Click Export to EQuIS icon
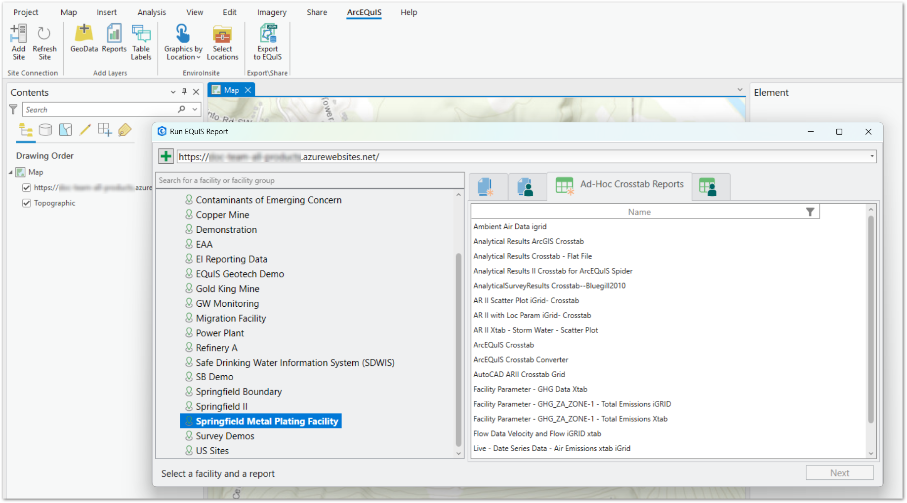907x503 pixels. [x=268, y=42]
